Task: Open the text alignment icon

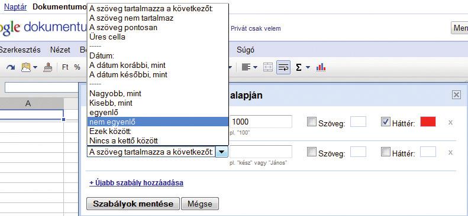Action: [246, 67]
